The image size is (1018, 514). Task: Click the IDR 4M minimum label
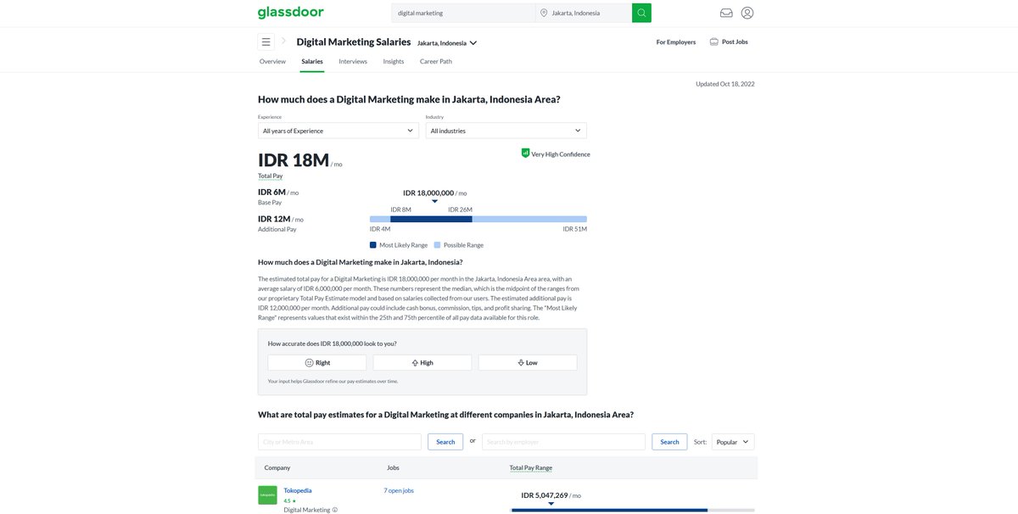pos(380,229)
